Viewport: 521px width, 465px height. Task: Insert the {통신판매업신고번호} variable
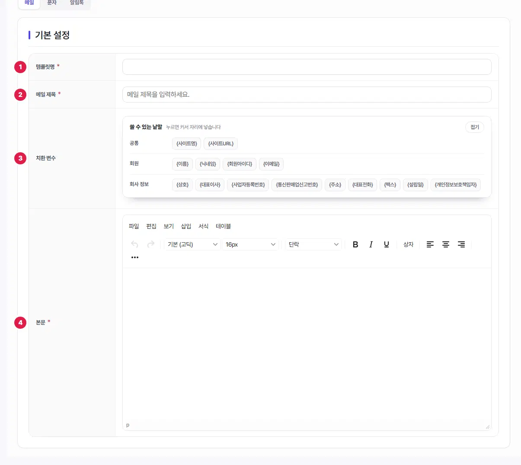coord(297,185)
